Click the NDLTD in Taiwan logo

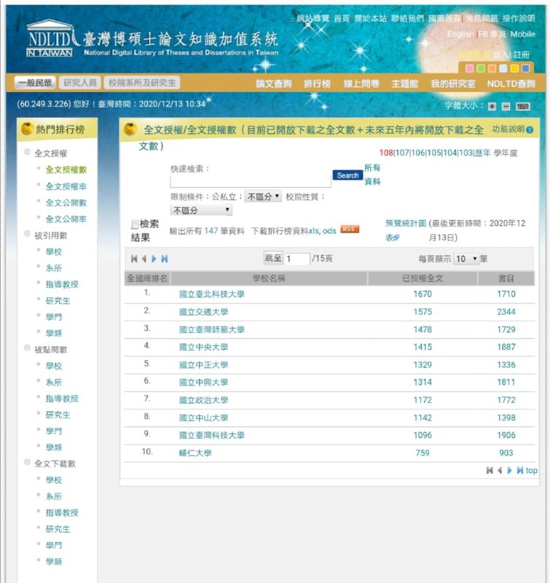[50, 39]
